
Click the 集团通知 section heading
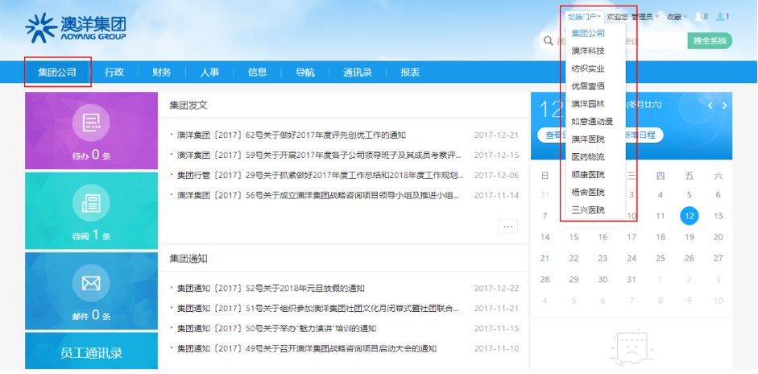pos(188,259)
